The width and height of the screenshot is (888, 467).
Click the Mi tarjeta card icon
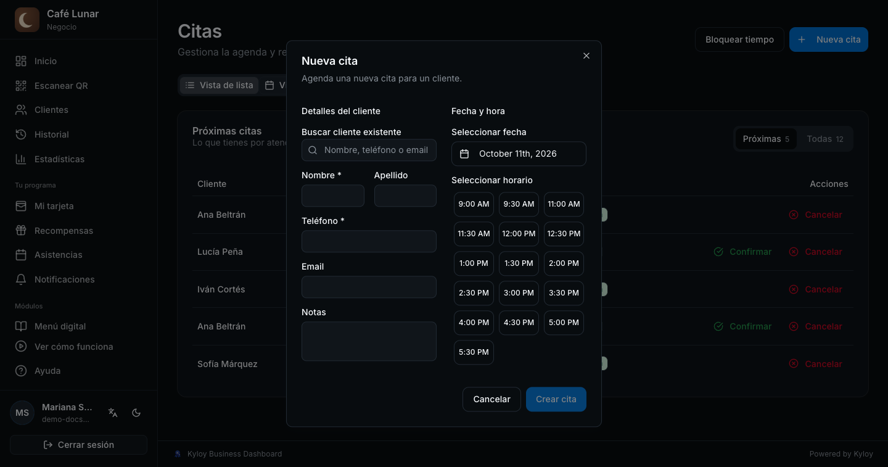[21, 206]
